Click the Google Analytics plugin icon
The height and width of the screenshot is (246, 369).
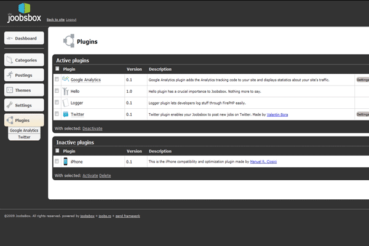tap(65, 79)
